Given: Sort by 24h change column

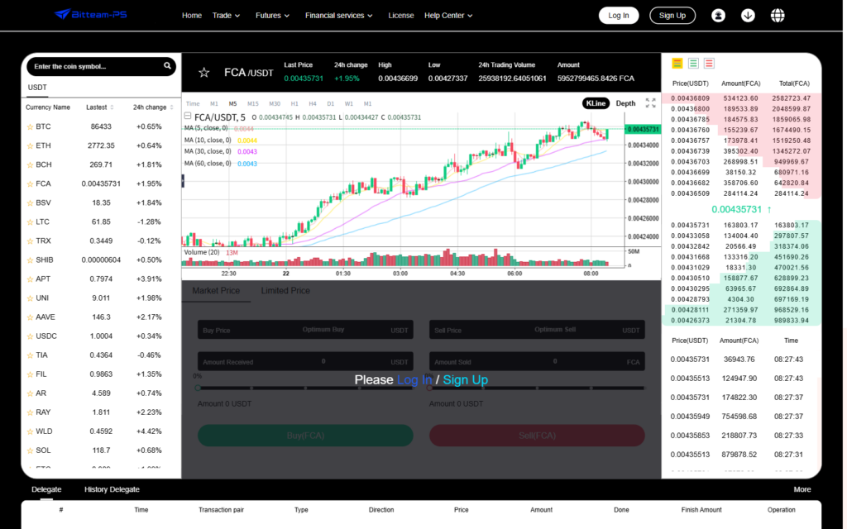Looking at the screenshot, I should pyautogui.click(x=153, y=107).
